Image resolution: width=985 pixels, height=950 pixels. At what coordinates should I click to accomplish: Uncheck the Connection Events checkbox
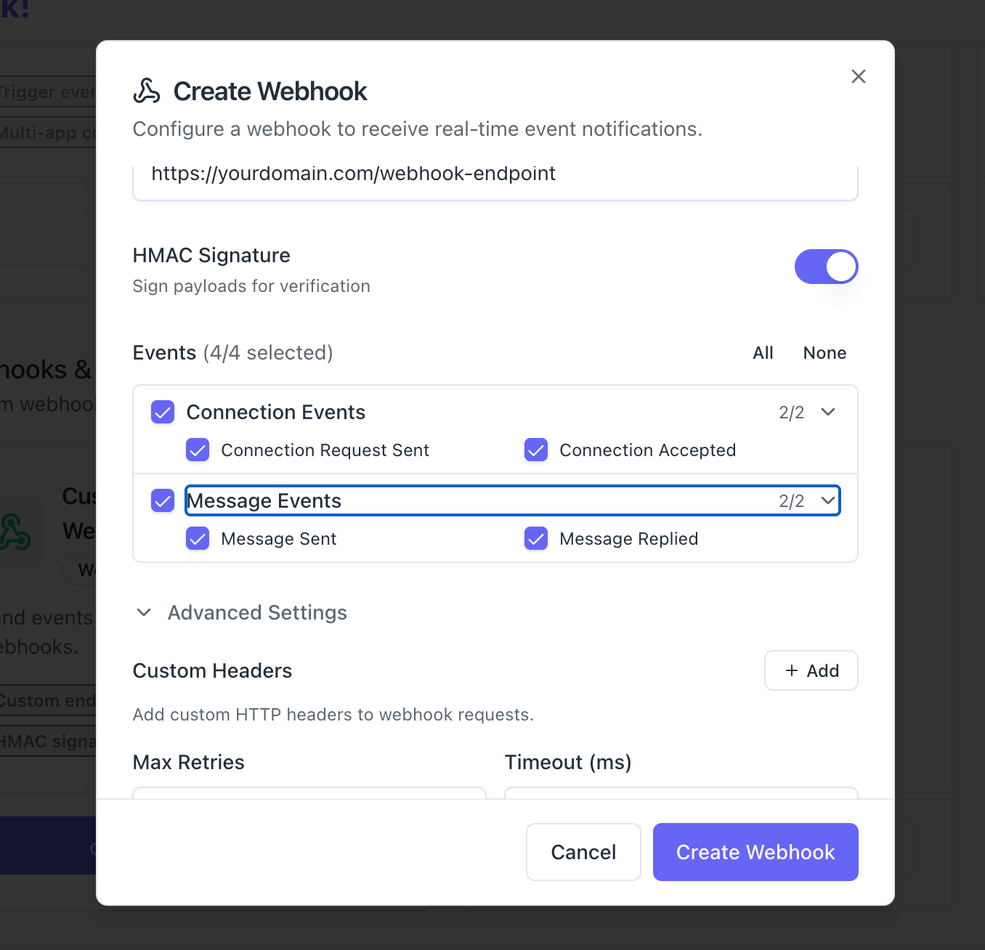click(x=163, y=412)
